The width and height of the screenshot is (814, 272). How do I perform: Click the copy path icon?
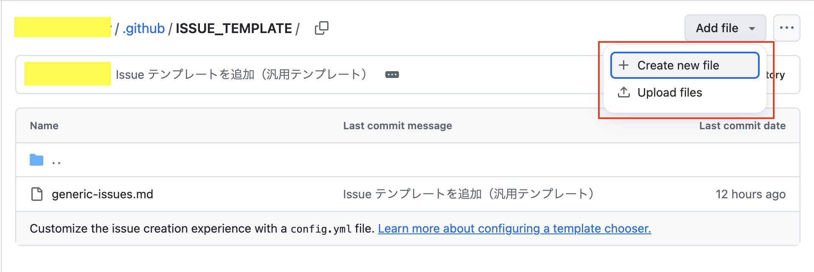coord(321,28)
